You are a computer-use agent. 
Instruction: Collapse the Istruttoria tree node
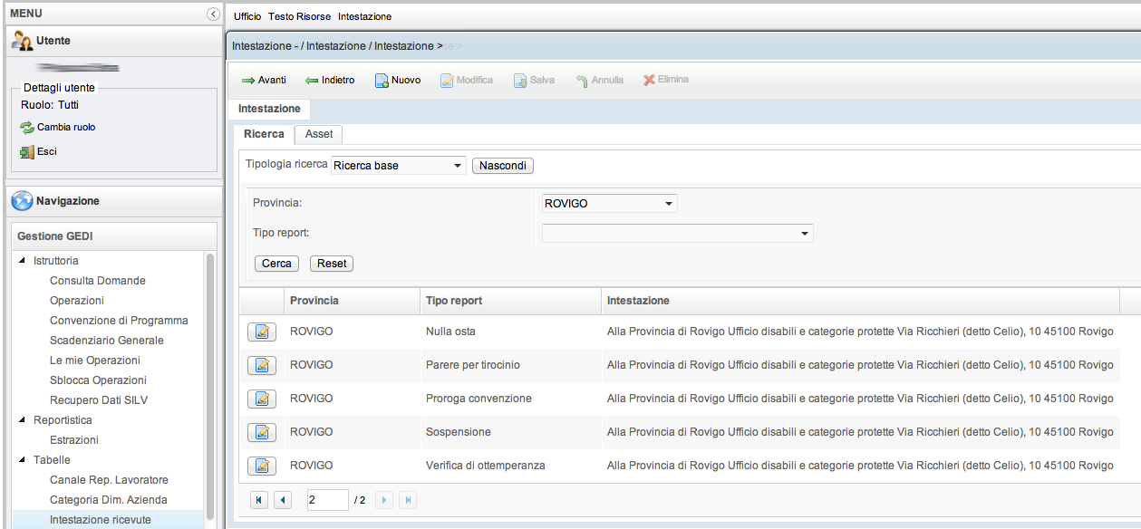tap(23, 261)
